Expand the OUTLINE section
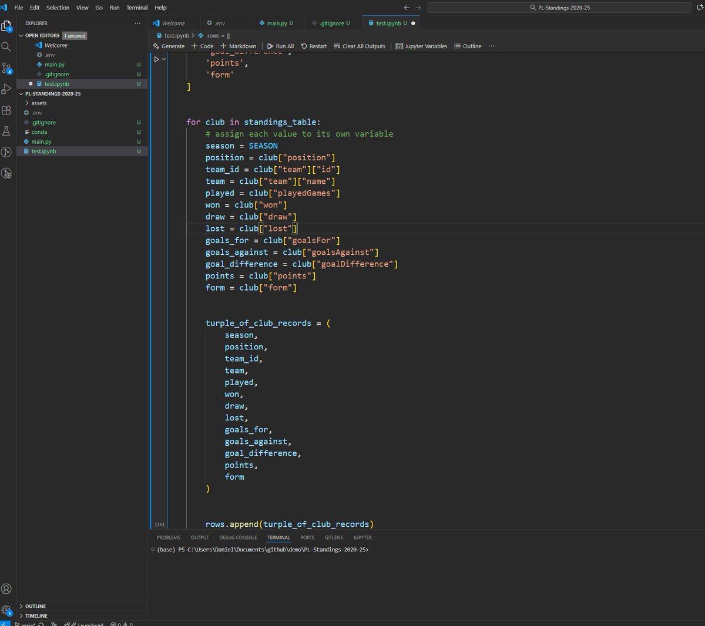The image size is (705, 626). (35, 606)
